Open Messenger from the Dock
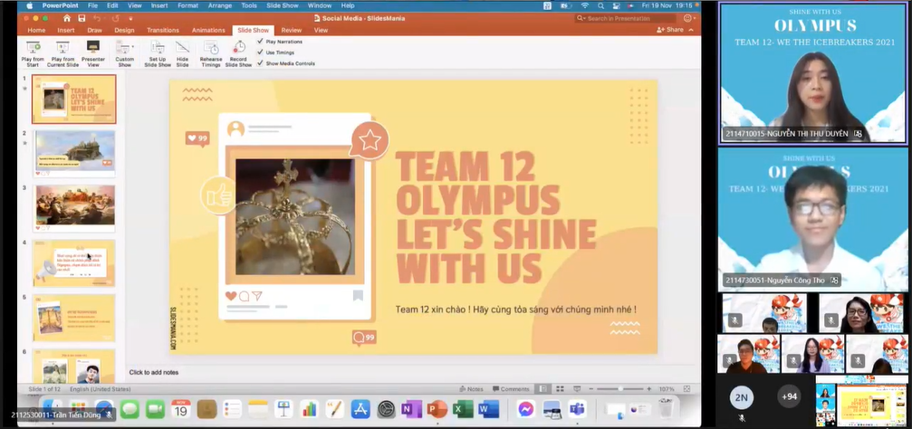 pos(526,409)
